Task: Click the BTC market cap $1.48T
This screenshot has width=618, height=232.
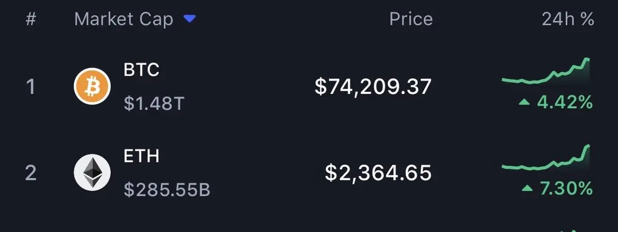Action: pos(153,104)
